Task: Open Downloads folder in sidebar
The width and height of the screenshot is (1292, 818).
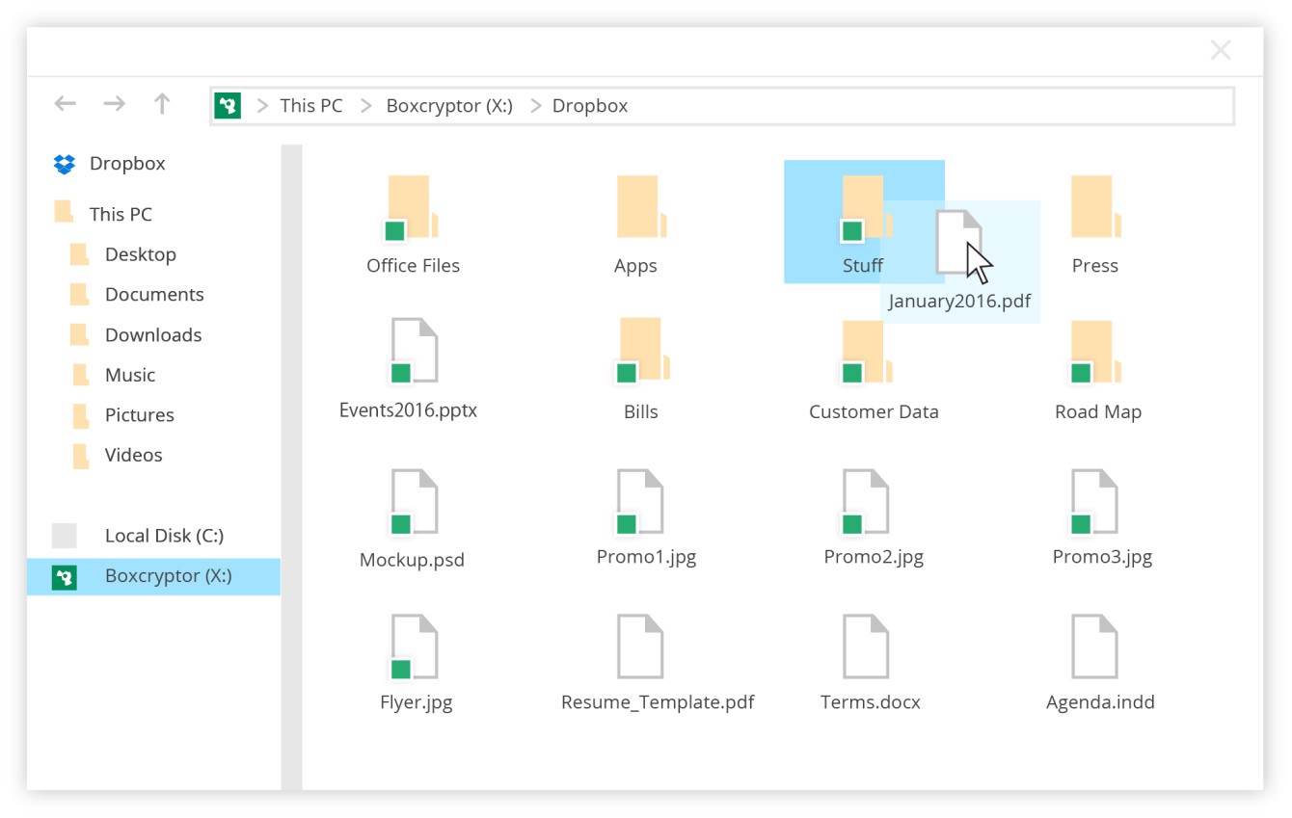Action: (x=152, y=335)
